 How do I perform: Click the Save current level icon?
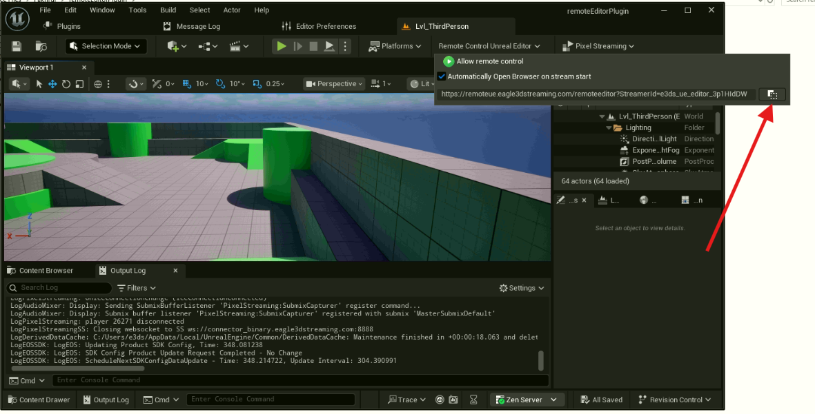pos(17,46)
